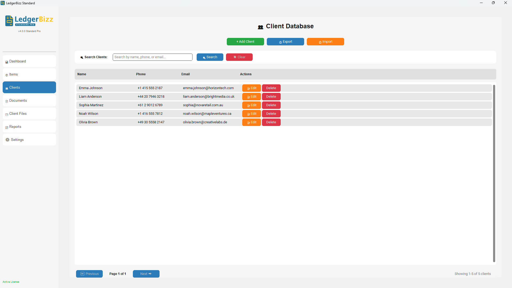Click the LedgerBizz logo
This screenshot has height=288, width=512.
pyautogui.click(x=29, y=21)
